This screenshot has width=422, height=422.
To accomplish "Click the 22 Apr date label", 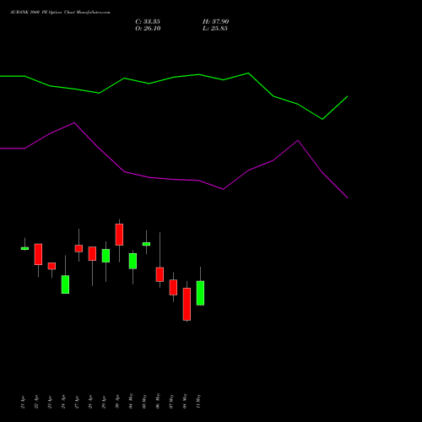I will tap(36, 402).
